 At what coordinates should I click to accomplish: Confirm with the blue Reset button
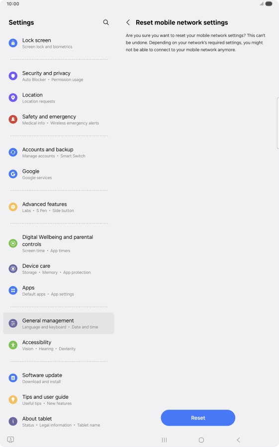pyautogui.click(x=198, y=418)
